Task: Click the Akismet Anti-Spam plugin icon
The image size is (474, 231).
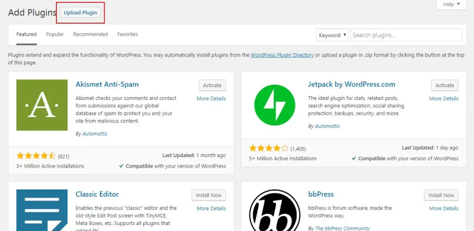Action: pyautogui.click(x=42, y=105)
